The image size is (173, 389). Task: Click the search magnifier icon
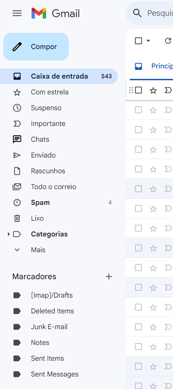(137, 13)
